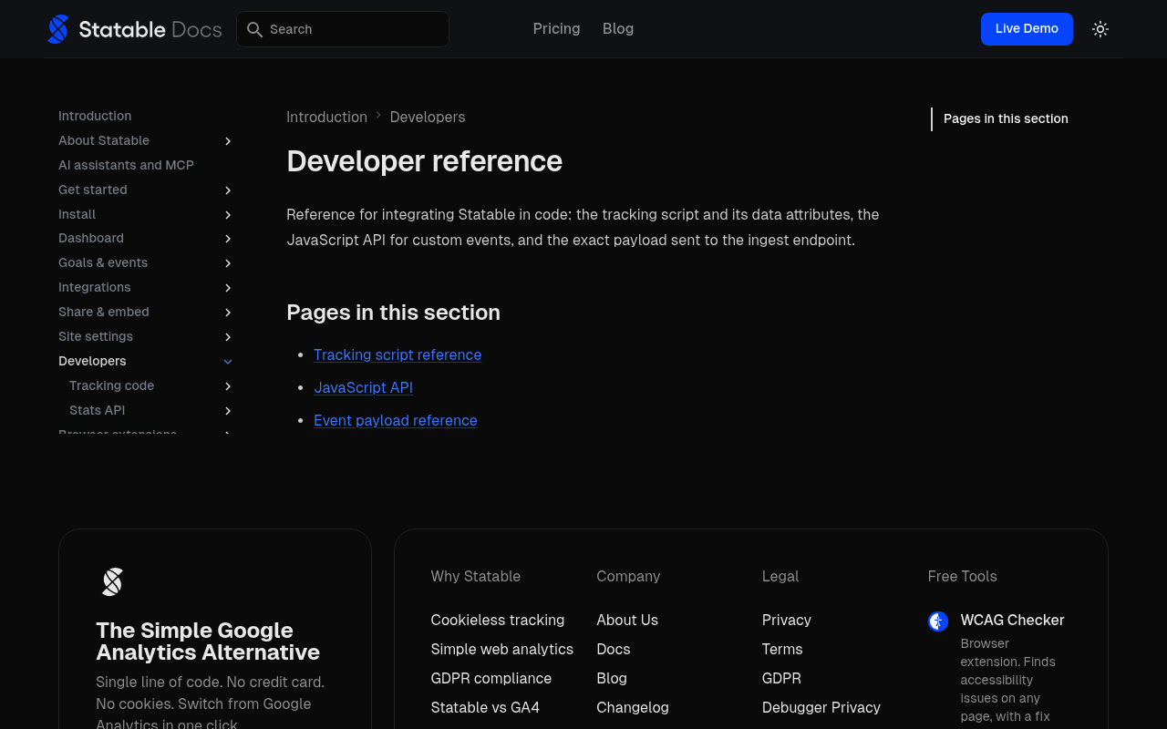The height and width of the screenshot is (729, 1167).
Task: Expand the Stats API subsection
Action: pyautogui.click(x=228, y=411)
